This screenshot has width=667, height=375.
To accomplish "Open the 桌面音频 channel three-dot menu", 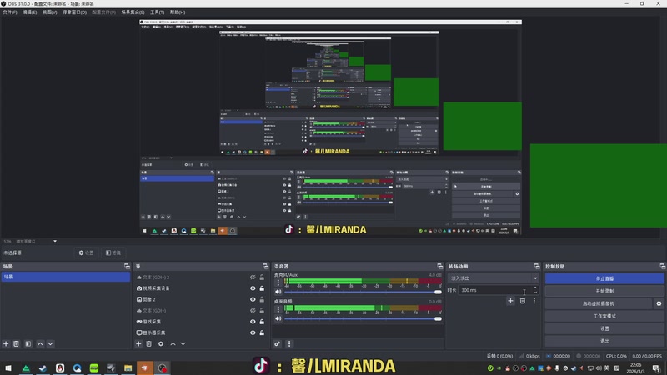I will pyautogui.click(x=278, y=308).
